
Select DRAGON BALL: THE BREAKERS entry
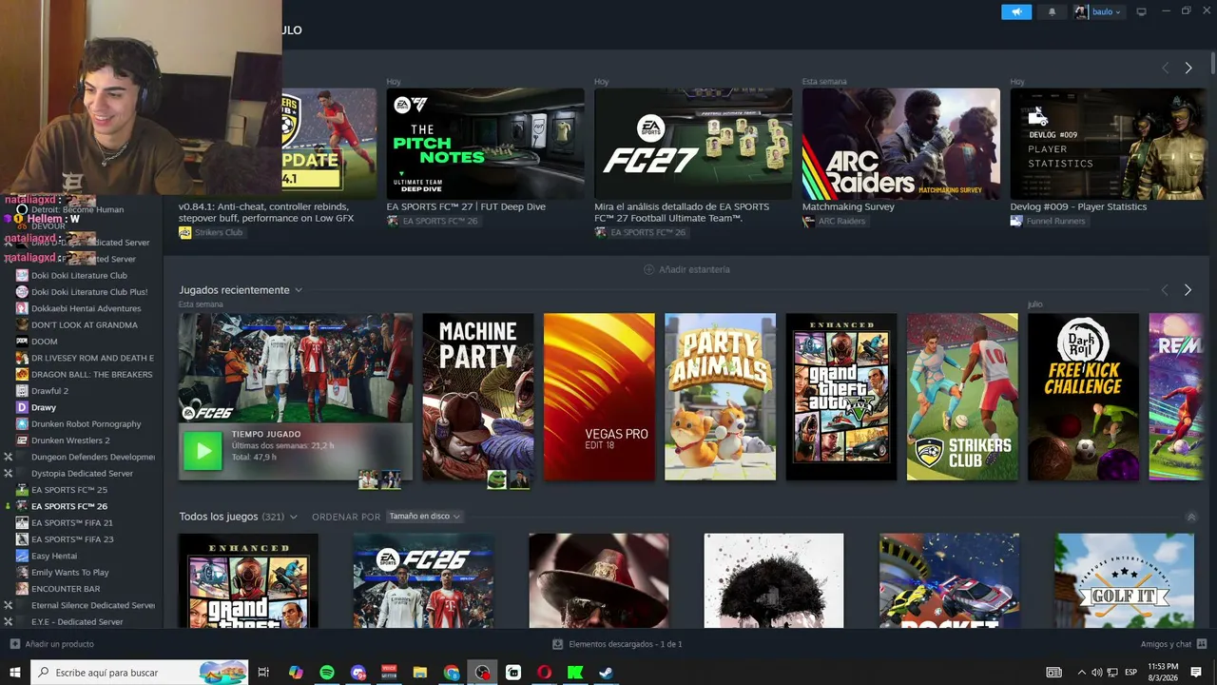pyautogui.click(x=91, y=375)
